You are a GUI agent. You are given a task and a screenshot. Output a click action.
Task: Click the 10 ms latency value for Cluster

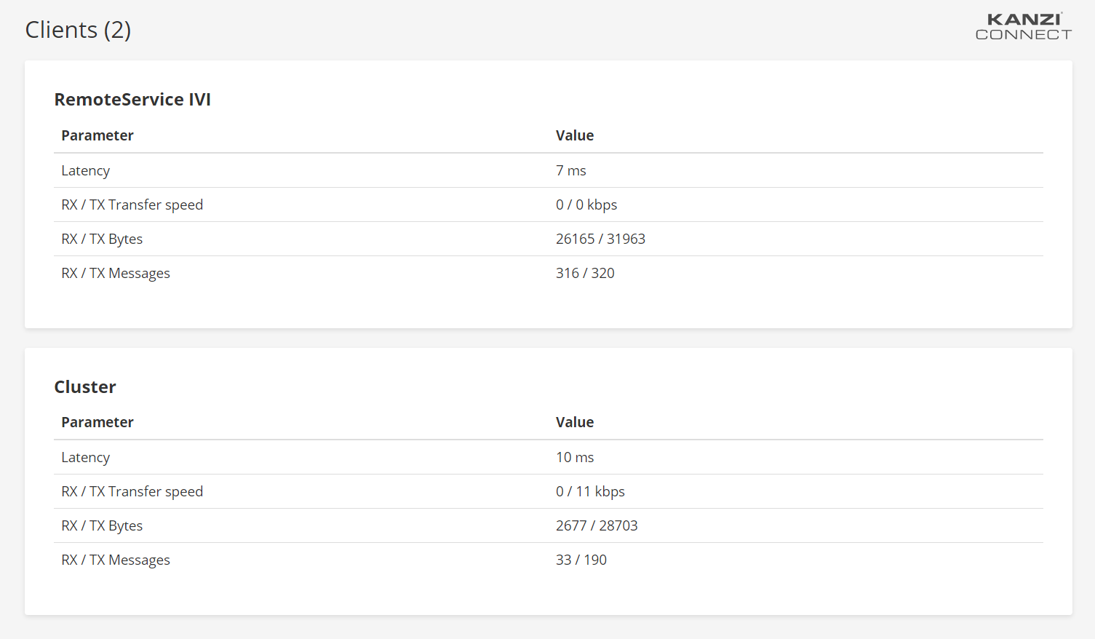(575, 457)
